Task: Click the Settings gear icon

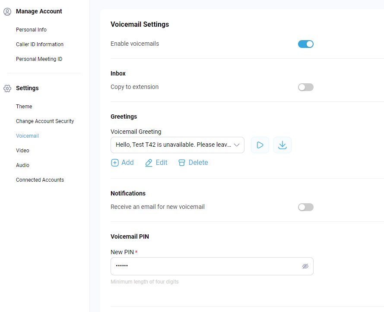Action: (x=7, y=88)
